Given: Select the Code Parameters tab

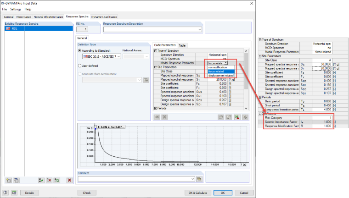Looking at the screenshot, I should point(165,45).
